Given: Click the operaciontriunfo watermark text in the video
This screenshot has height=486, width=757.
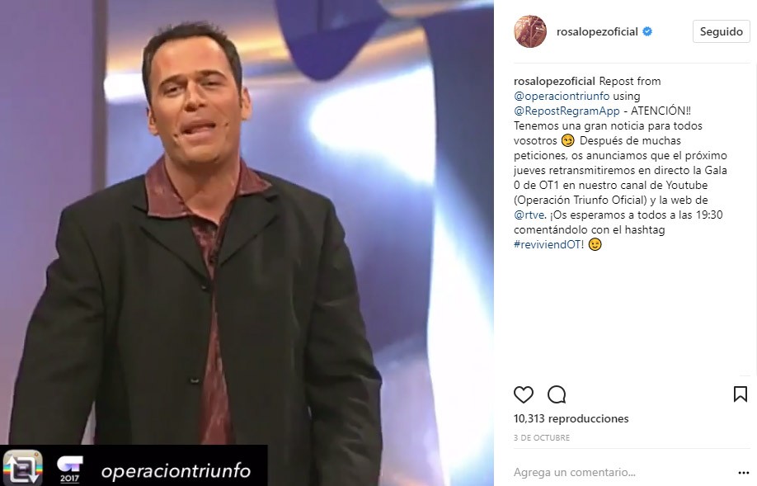Looking at the screenshot, I should tap(176, 471).
